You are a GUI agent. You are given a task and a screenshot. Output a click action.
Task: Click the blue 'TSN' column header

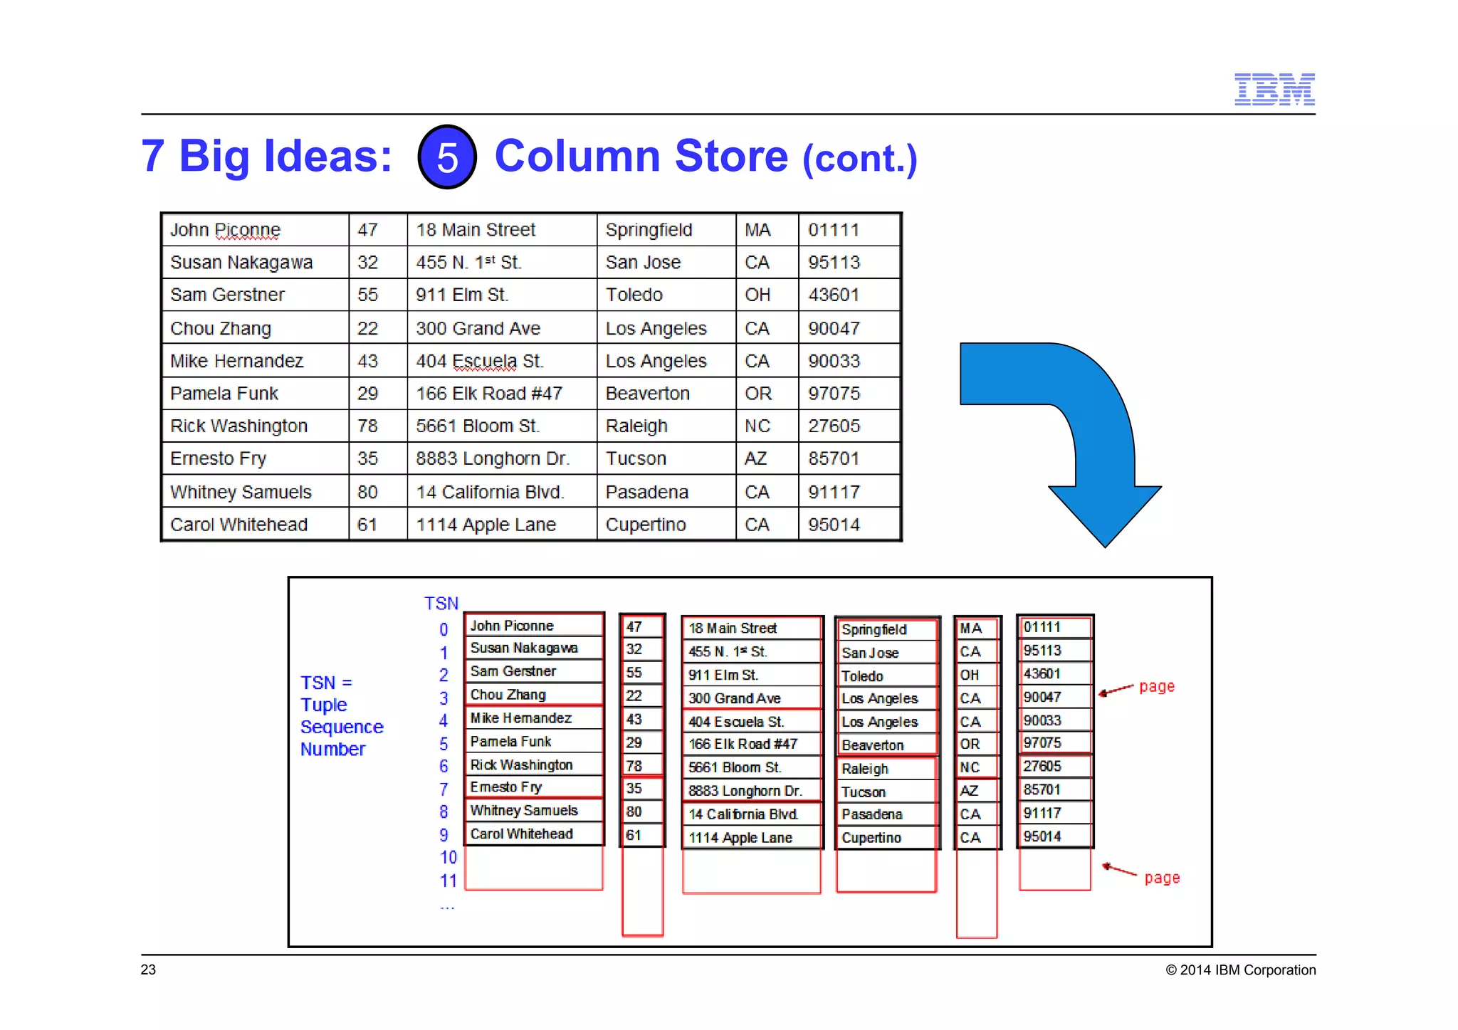(441, 604)
